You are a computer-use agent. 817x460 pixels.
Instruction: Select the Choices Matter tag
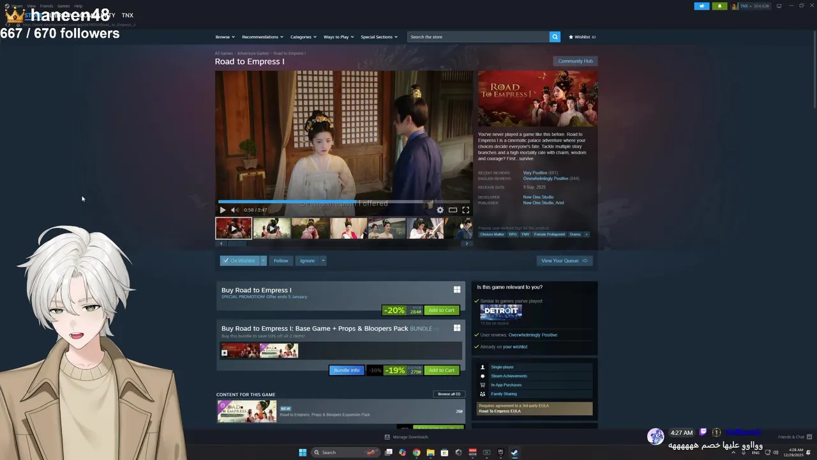(492, 234)
